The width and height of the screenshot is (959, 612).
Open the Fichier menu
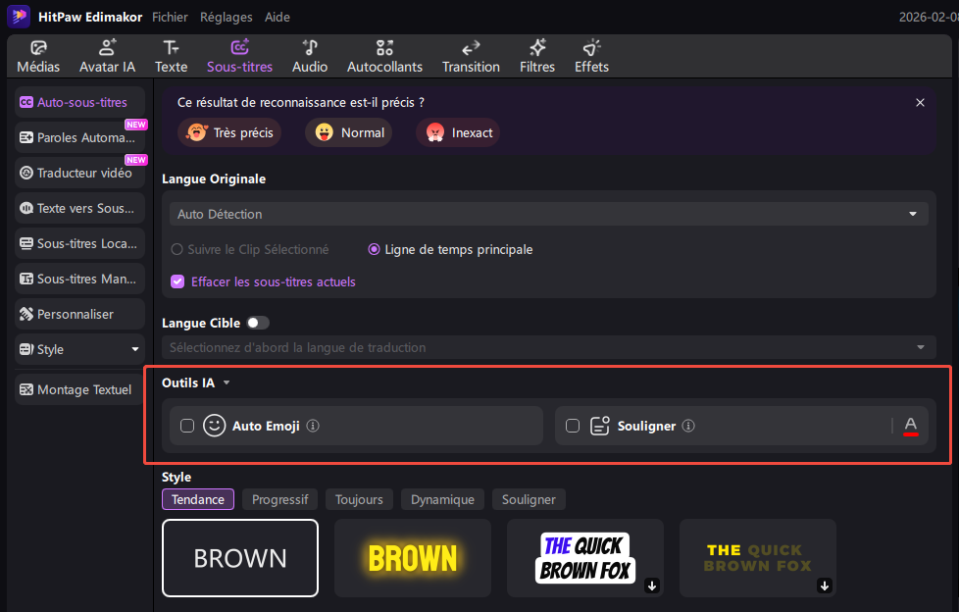pos(171,17)
